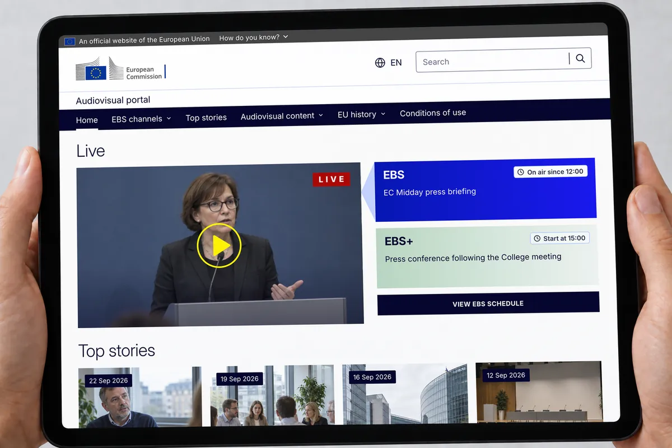Open the EBS channels dropdown menu
The width and height of the screenshot is (672, 448).
tap(141, 119)
